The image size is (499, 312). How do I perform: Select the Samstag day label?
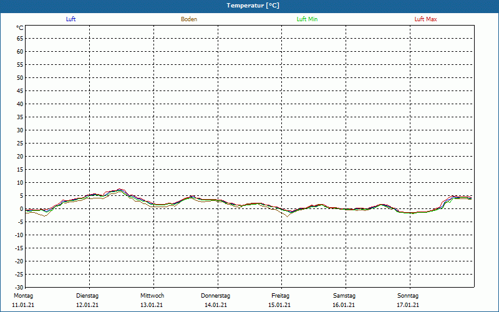(x=344, y=296)
